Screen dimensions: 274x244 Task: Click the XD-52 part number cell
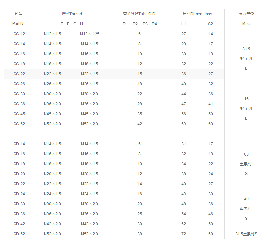[19, 234]
